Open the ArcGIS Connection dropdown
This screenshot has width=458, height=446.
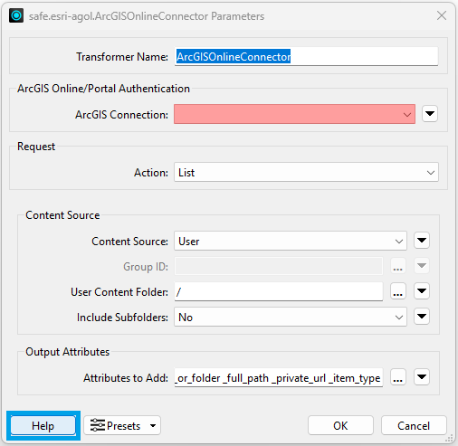(294, 114)
